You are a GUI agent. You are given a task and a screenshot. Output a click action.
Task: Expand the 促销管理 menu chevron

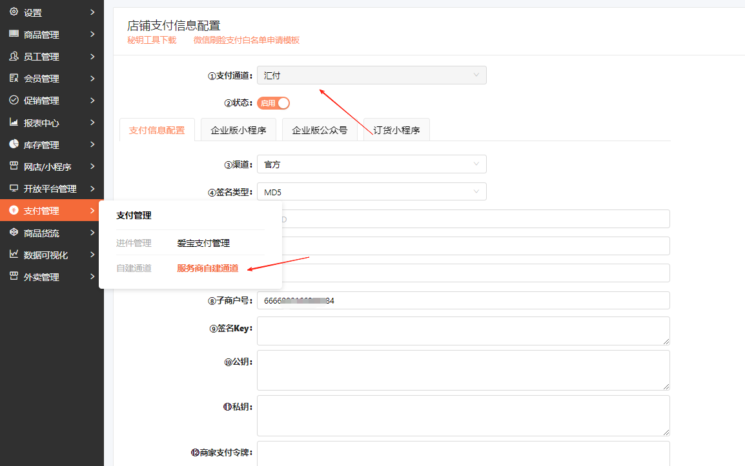pyautogui.click(x=92, y=100)
